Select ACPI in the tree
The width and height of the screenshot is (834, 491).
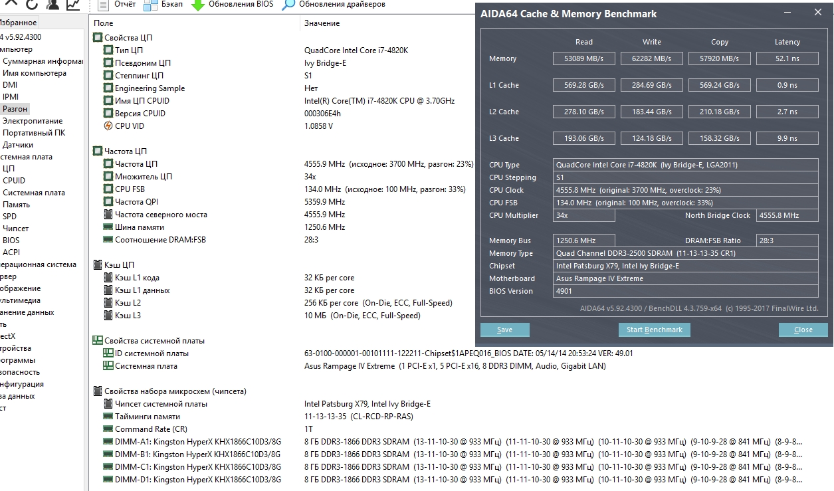pyautogui.click(x=11, y=252)
